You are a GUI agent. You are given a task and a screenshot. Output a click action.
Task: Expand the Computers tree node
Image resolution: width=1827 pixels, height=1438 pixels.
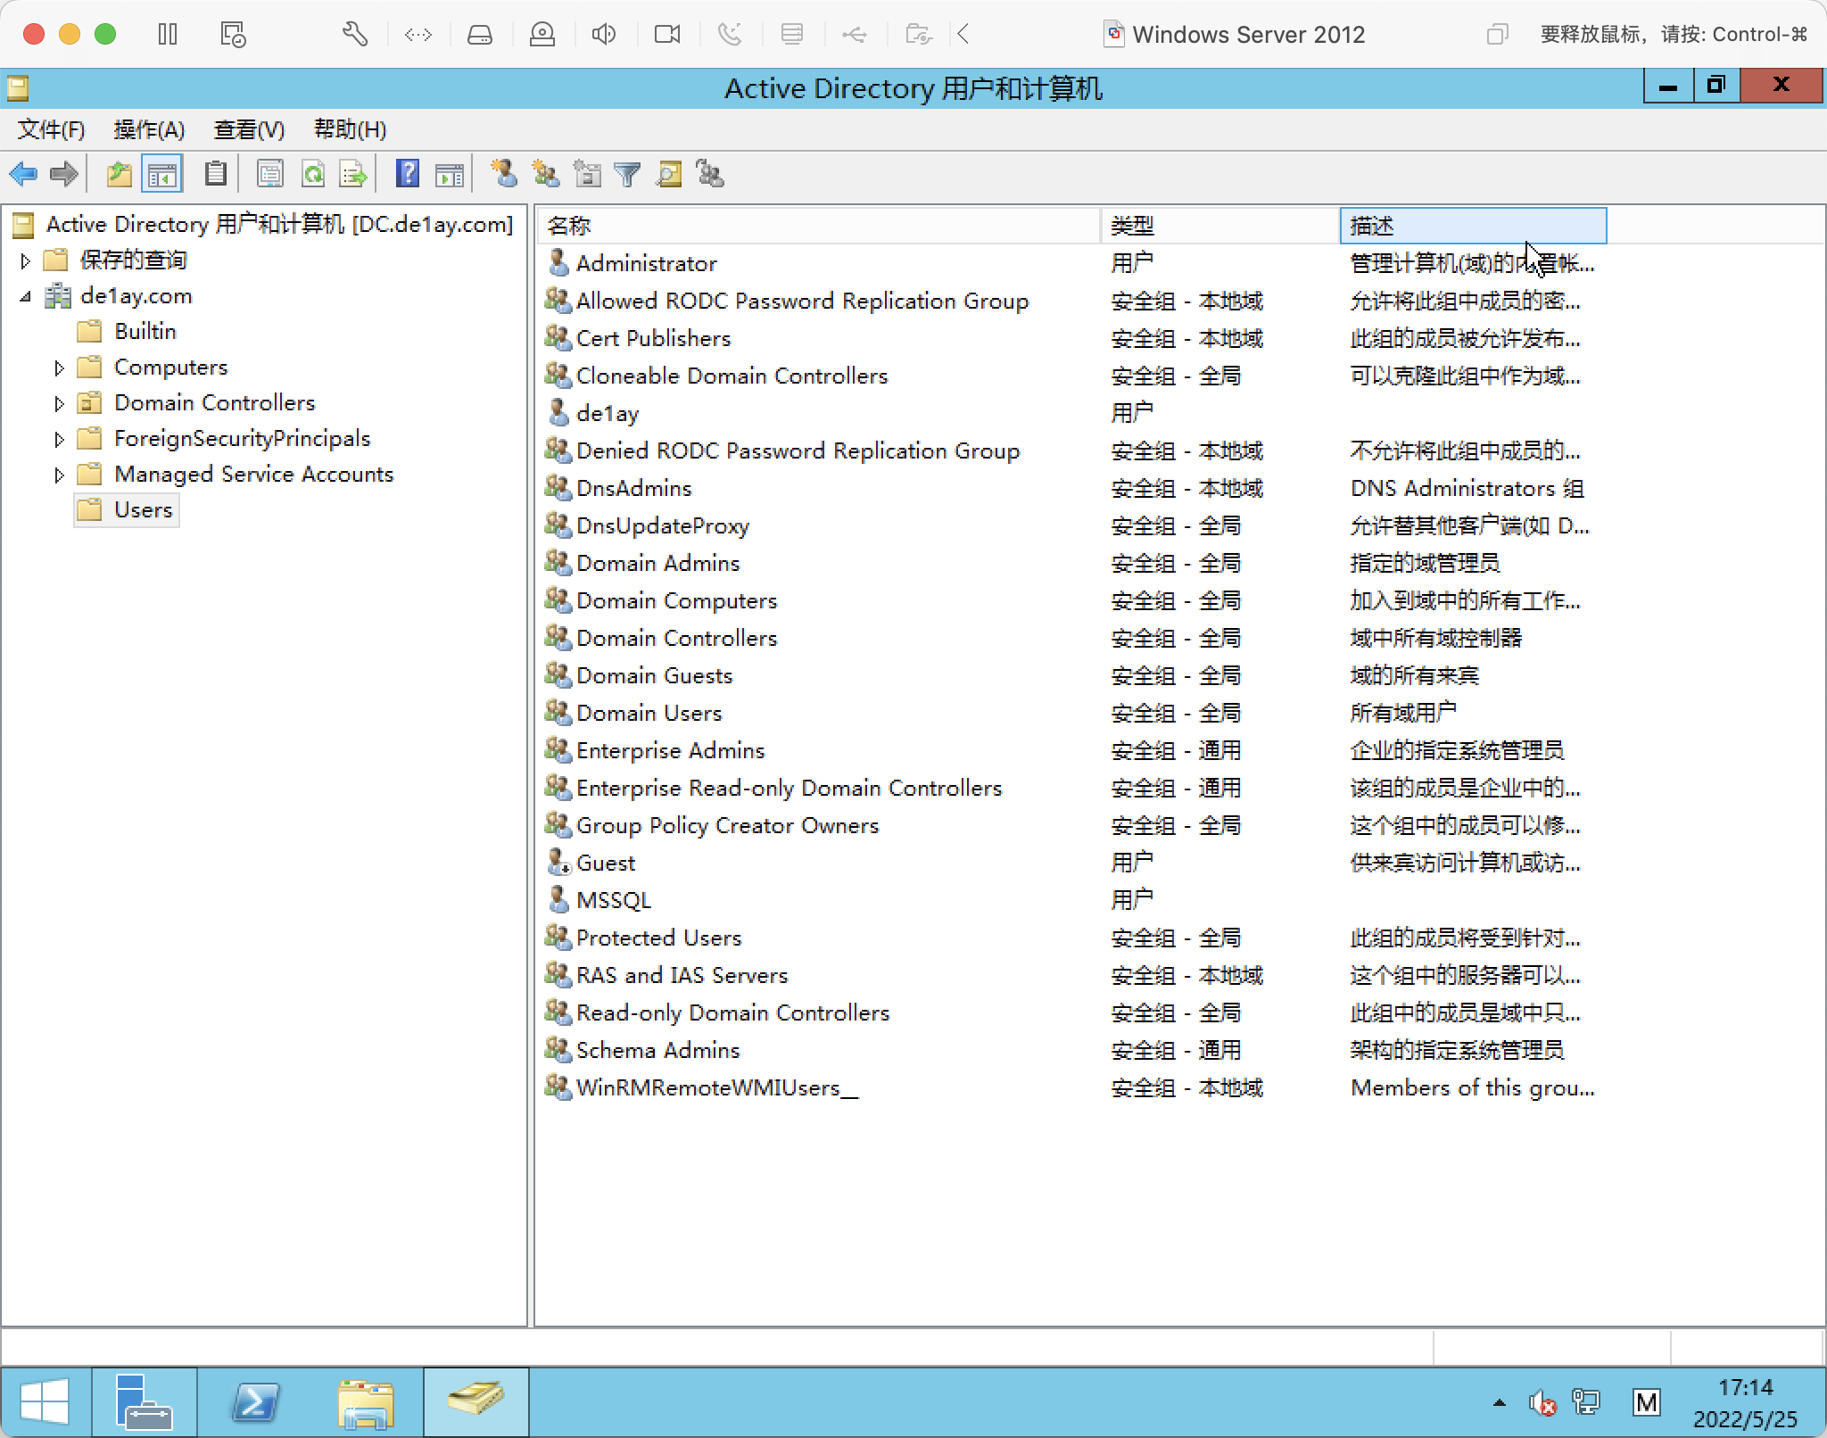(59, 368)
